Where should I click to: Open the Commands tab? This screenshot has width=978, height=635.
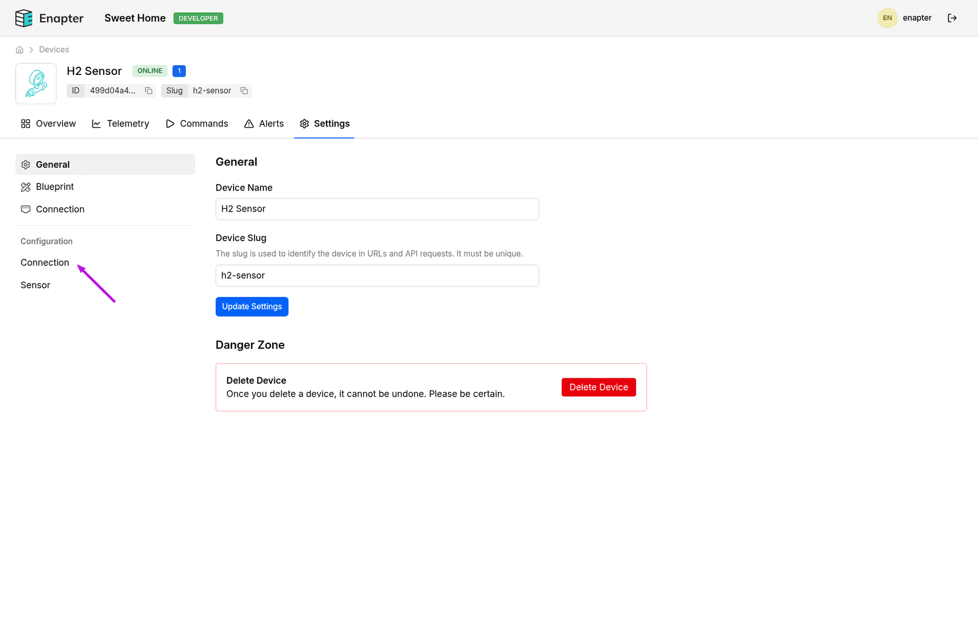click(197, 124)
